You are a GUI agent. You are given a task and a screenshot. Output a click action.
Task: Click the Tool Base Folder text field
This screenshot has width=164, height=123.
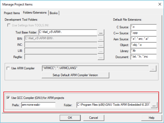click(68, 32)
